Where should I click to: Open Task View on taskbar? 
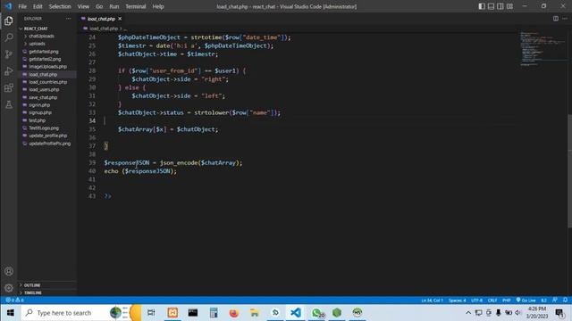coord(151,313)
